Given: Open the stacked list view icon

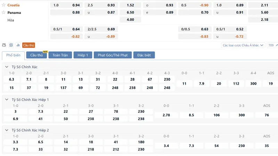Looking at the screenshot, I should [x=11, y=45].
